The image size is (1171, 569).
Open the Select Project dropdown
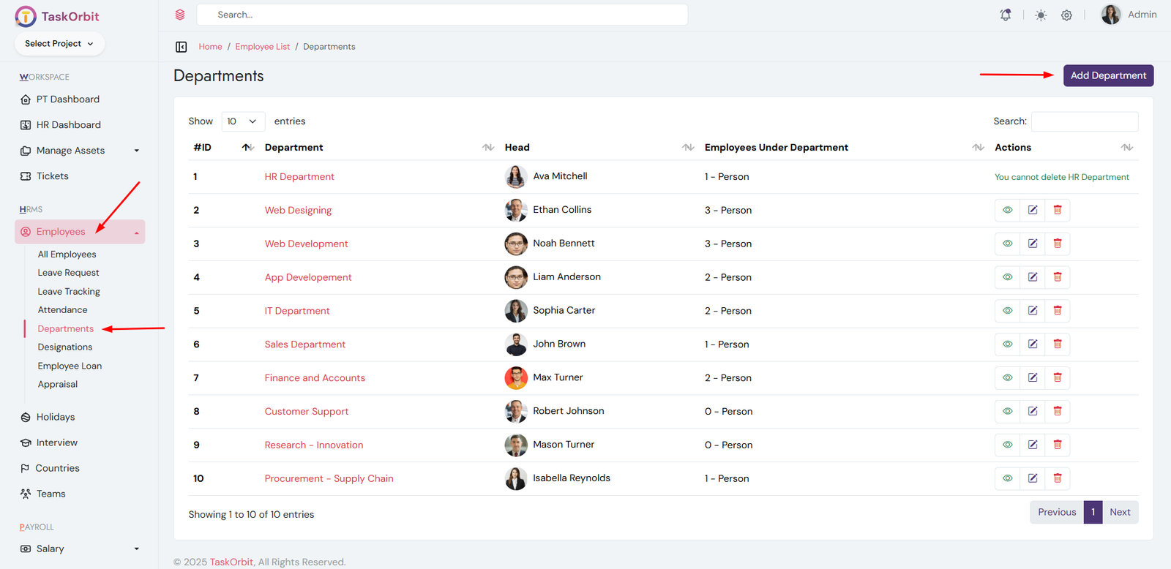point(59,44)
